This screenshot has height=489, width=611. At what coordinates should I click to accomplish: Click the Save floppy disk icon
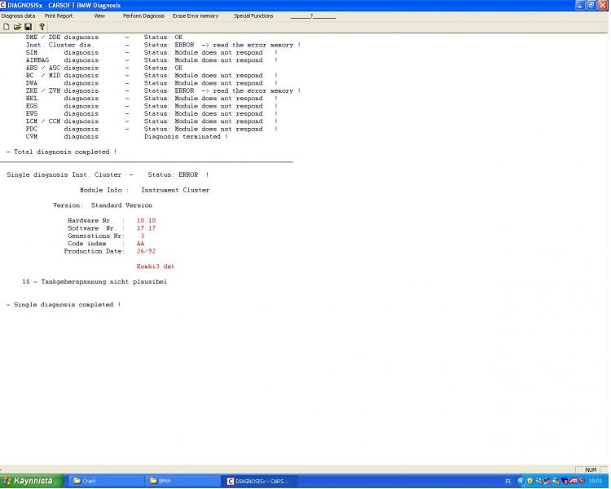(27, 27)
